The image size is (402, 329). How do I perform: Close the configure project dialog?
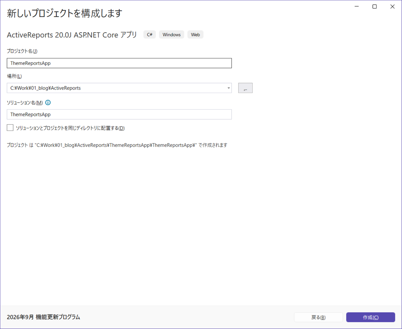click(x=392, y=6)
